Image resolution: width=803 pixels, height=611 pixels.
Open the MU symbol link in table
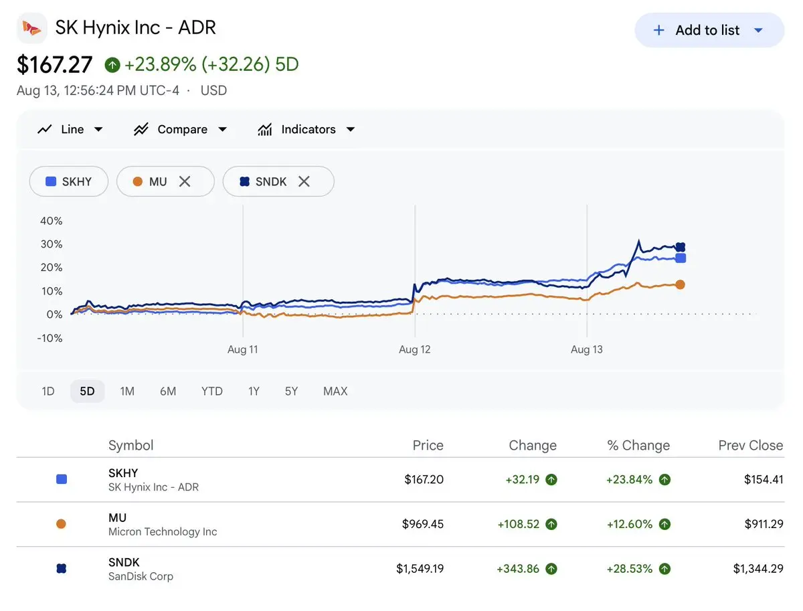tap(117, 517)
